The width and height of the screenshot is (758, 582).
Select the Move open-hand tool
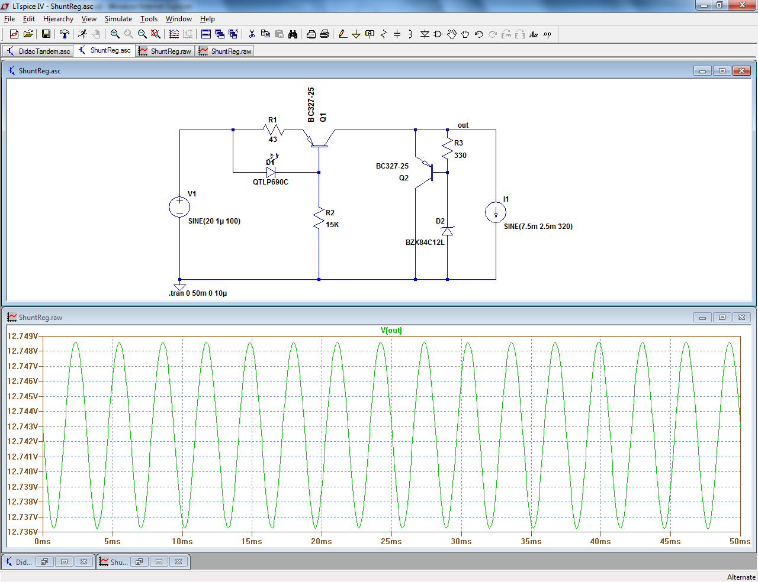452,34
